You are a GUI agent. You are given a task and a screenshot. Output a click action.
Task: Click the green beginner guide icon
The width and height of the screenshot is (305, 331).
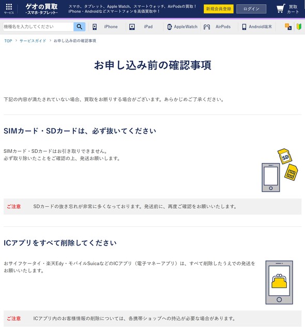pyautogui.click(x=299, y=27)
